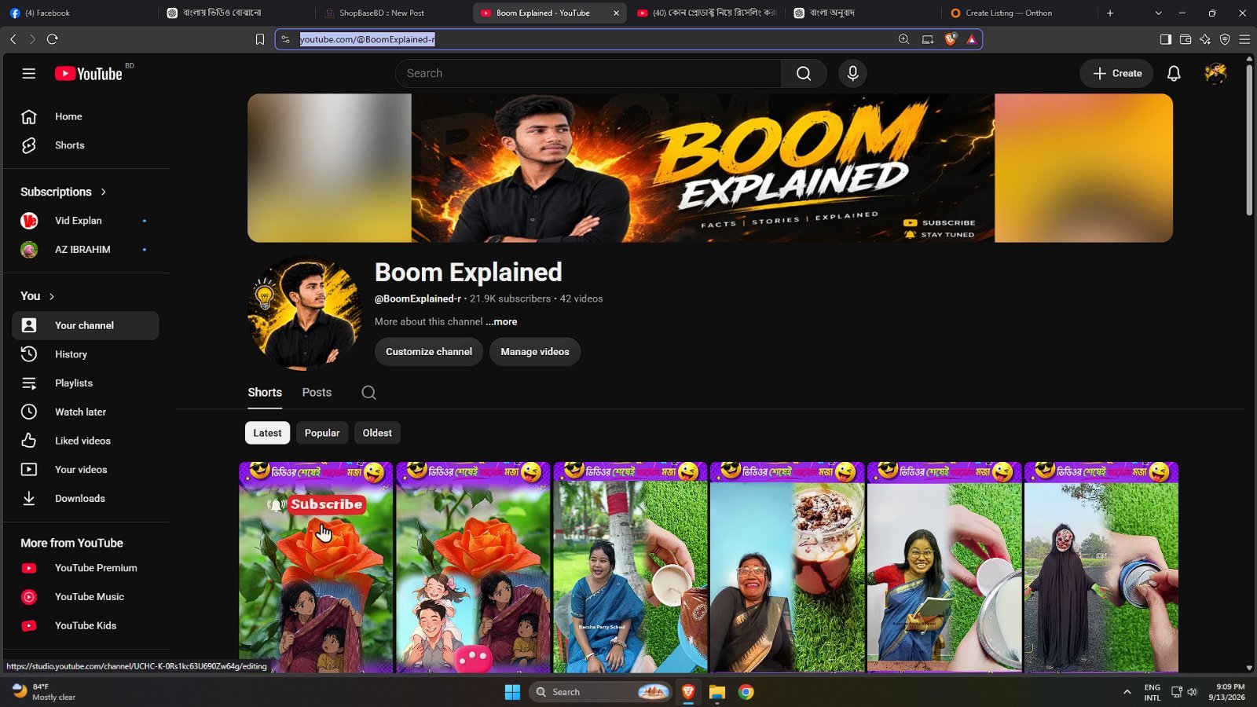Viewport: 1257px width, 707px height.
Task: Open Liked videos
Action: click(x=86, y=441)
